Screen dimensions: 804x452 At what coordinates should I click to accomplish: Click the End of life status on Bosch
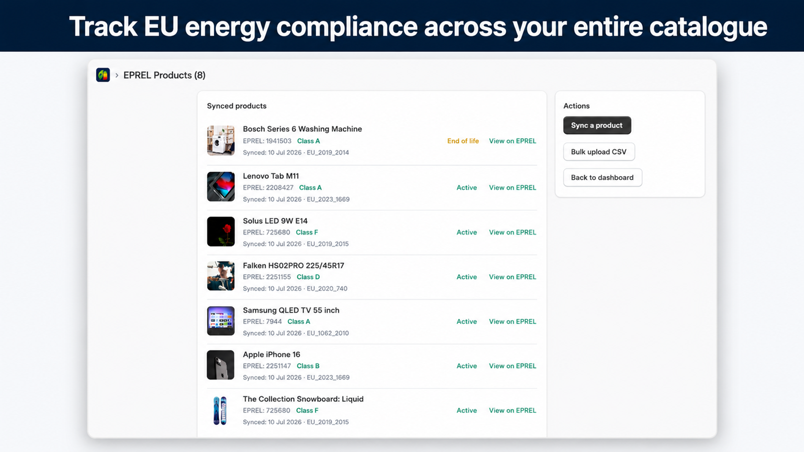coord(463,141)
